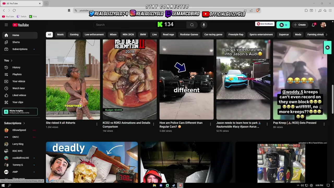The image size is (334, 188).
Task: Click the YouTube logo in header
Action: [21, 25]
